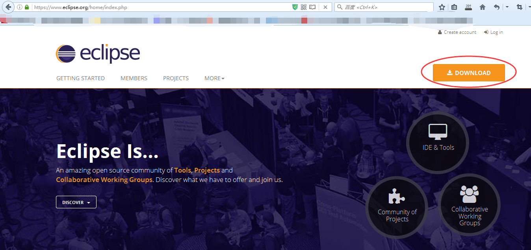
Task: Expand the DISCOVER dropdown button
Action: click(x=76, y=202)
